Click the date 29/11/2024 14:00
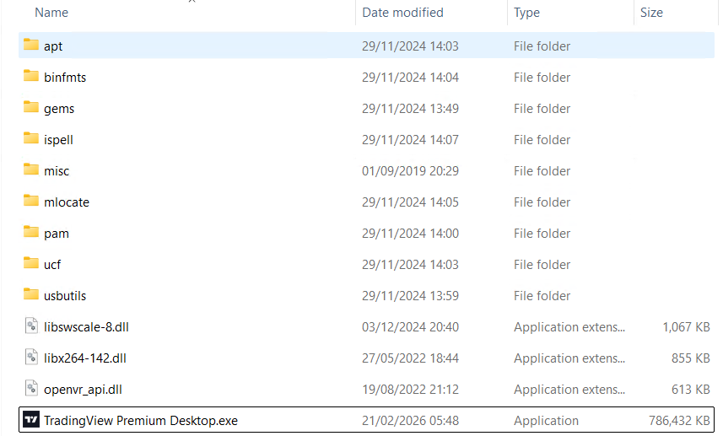 click(x=410, y=234)
